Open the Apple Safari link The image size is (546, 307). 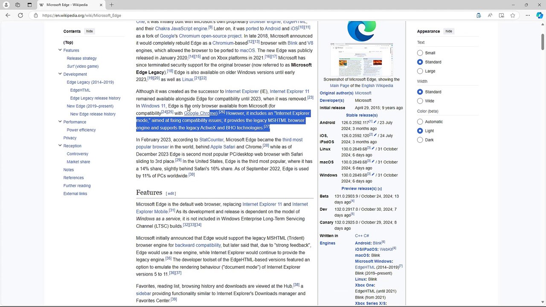(223, 147)
